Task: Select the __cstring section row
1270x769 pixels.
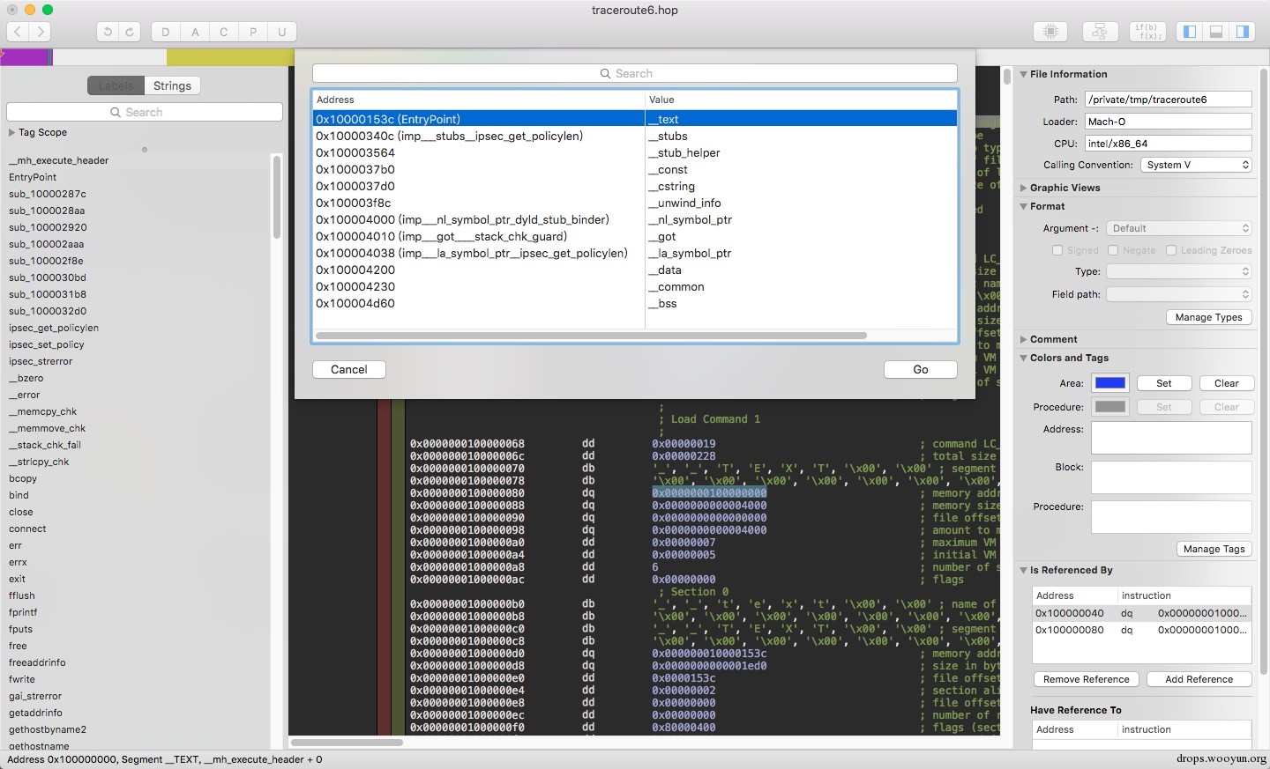Action: [635, 186]
